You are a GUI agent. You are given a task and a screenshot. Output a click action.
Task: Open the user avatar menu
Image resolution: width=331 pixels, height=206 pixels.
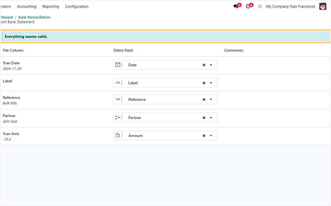pos(323,6)
